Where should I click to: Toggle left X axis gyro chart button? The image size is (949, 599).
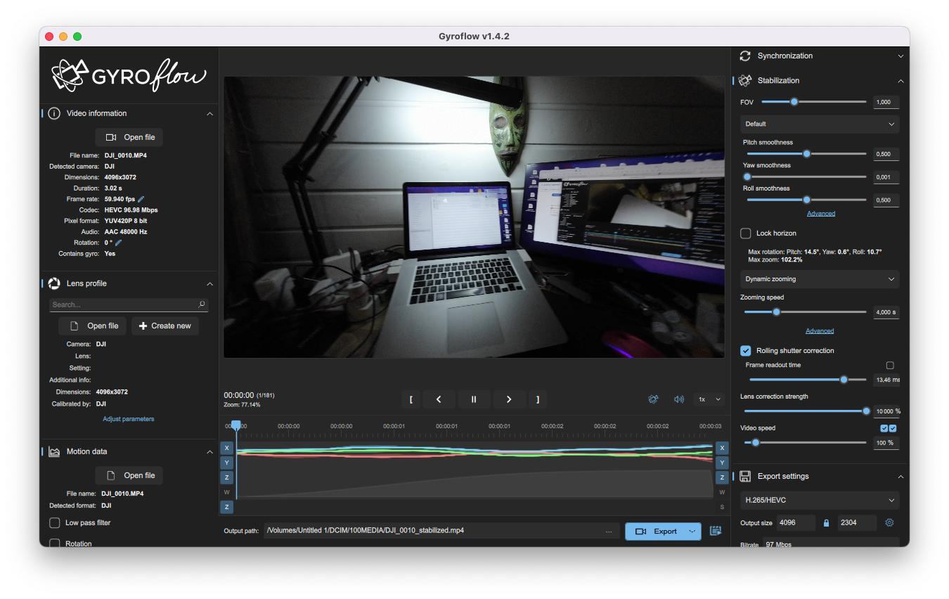tap(227, 448)
